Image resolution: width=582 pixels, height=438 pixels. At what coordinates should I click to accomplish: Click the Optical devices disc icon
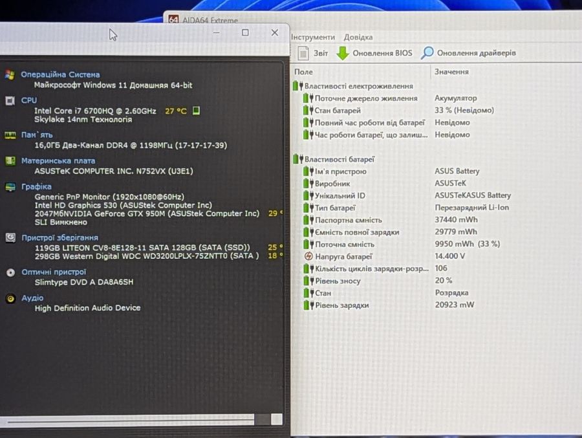[x=10, y=272]
